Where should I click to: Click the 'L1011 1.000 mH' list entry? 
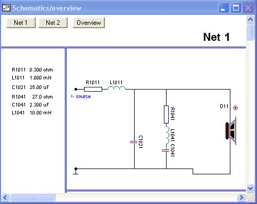[x=32, y=78]
